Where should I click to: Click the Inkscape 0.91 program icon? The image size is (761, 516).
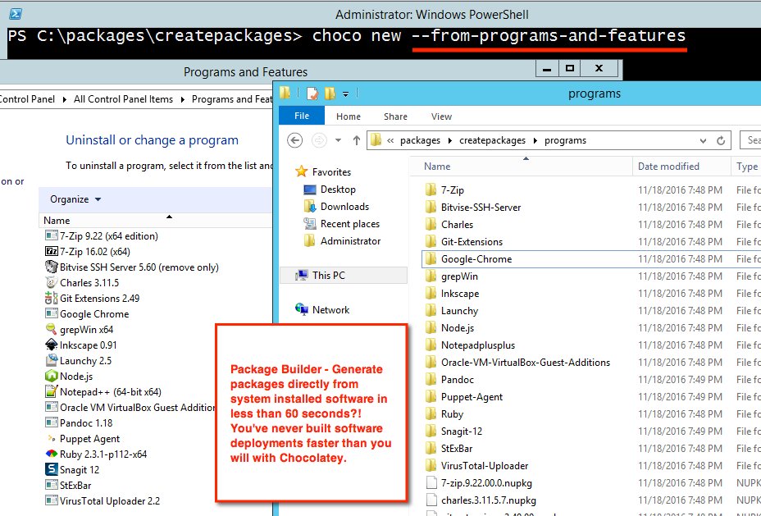pos(51,345)
